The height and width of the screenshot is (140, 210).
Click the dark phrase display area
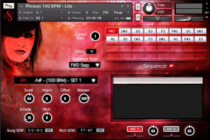coord(158,101)
